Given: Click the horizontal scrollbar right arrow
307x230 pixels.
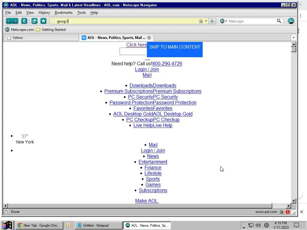Looking at the screenshot, I should coord(289,206).
